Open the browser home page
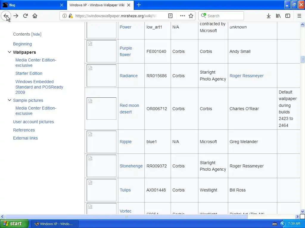Viewport: 305px width, 228px height. pyautogui.click(x=35, y=16)
